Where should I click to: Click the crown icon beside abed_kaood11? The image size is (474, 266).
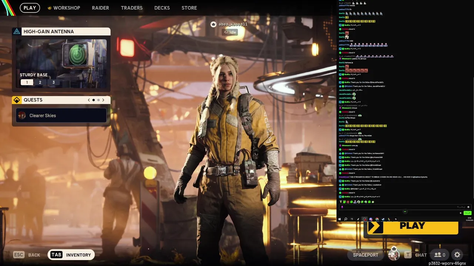(x=213, y=24)
